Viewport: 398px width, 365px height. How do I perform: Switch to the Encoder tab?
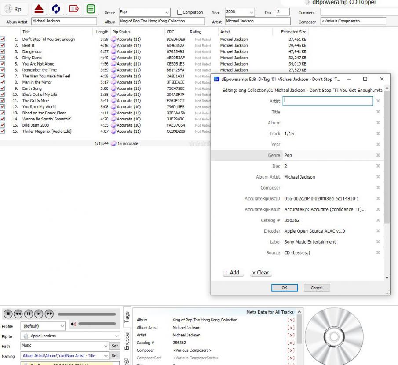[127, 341]
